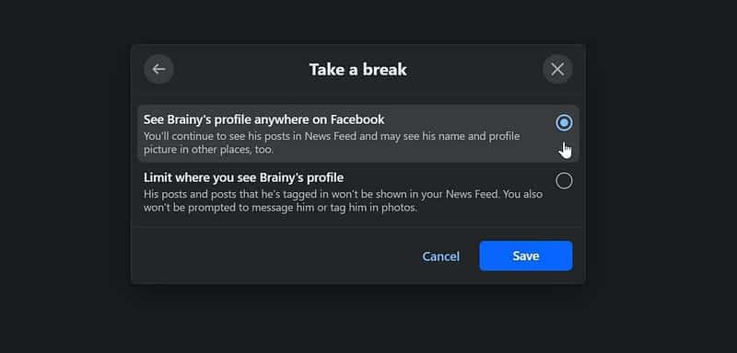Click empty footer area left of Cancel
This screenshot has height=353, width=737.
[273, 256]
